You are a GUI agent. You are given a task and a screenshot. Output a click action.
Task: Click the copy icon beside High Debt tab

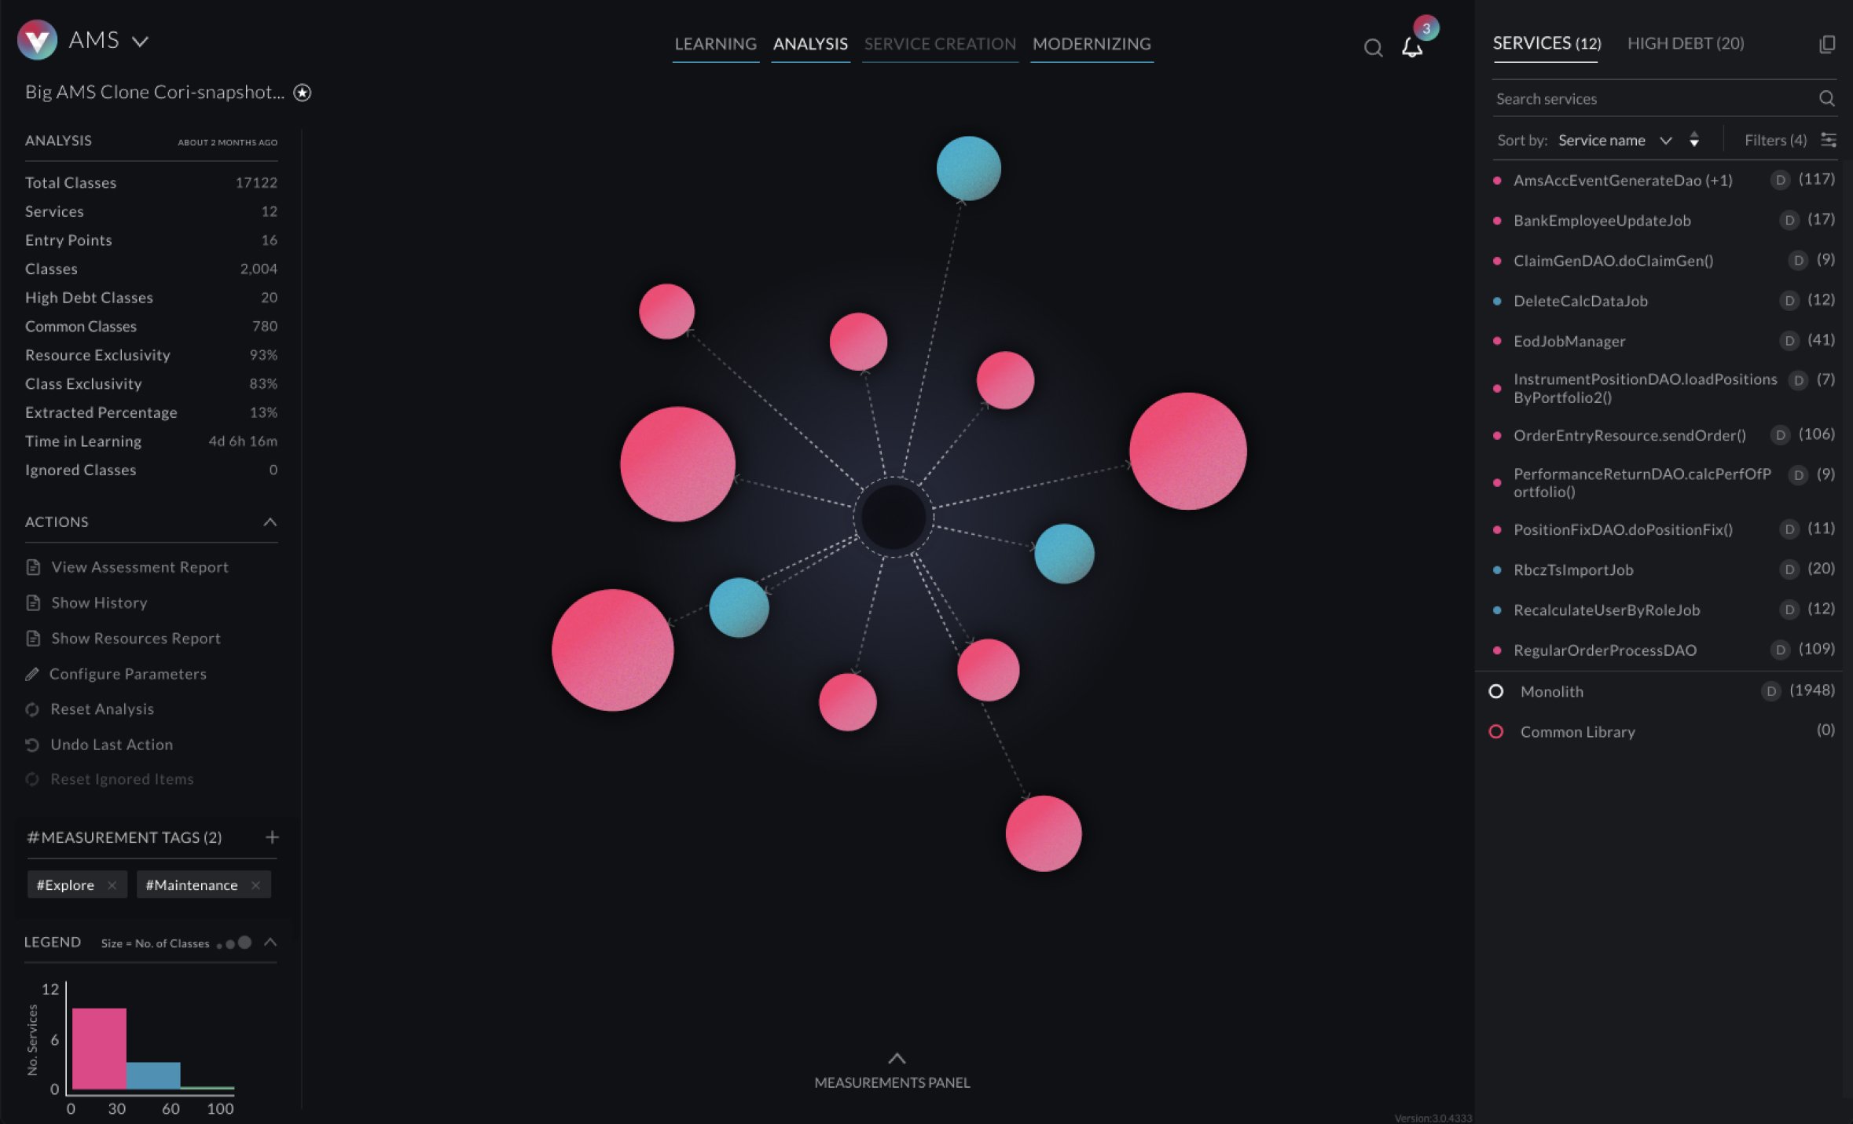[1827, 45]
